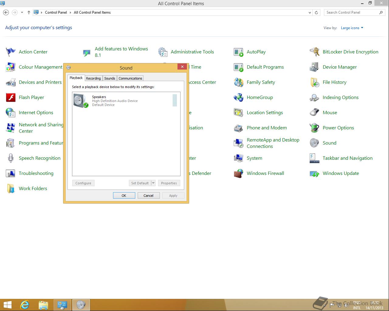The width and height of the screenshot is (389, 311).
Task: Click the Apply button in Sound dialog
Action: point(173,196)
